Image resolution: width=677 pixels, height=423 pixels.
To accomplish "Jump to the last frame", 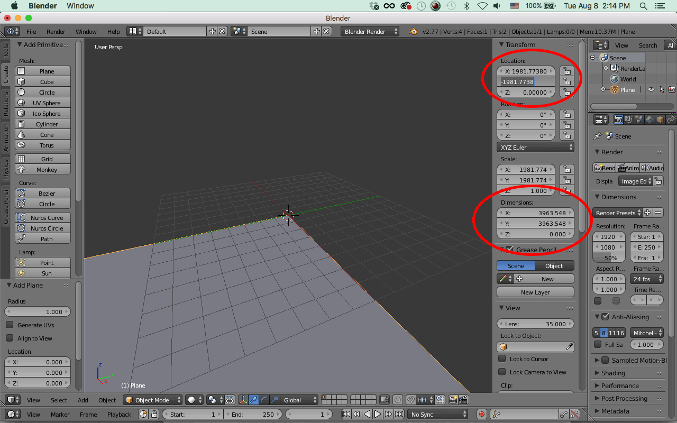I will 399,415.
